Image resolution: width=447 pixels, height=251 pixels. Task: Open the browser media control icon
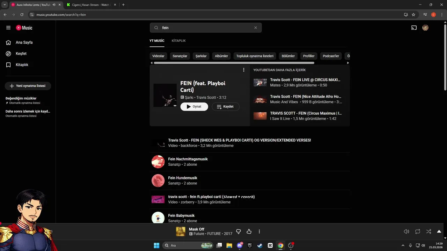point(425,15)
